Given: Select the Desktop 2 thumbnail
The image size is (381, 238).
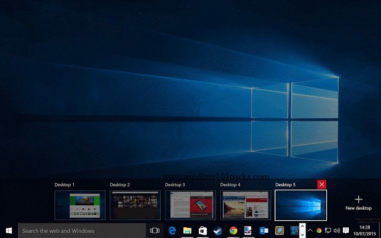Looking at the screenshot, I should tap(135, 205).
